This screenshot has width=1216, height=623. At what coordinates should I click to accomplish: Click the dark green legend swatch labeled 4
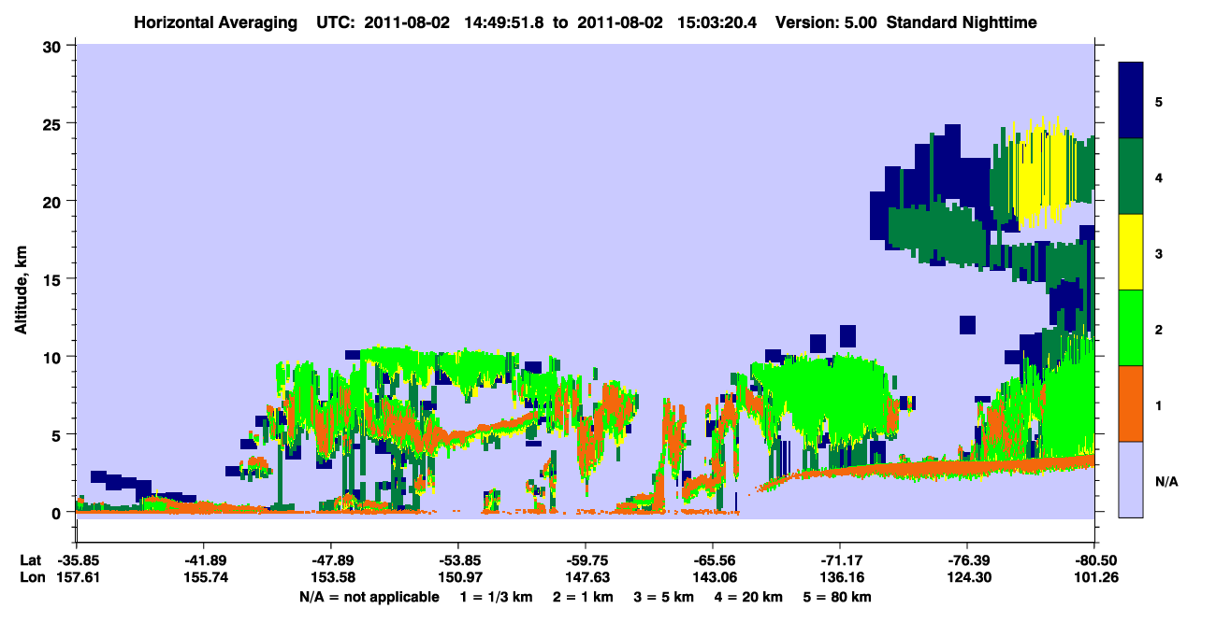click(1131, 176)
